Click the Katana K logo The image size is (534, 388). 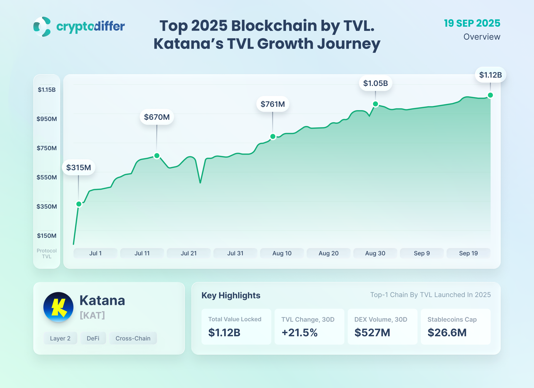click(58, 307)
